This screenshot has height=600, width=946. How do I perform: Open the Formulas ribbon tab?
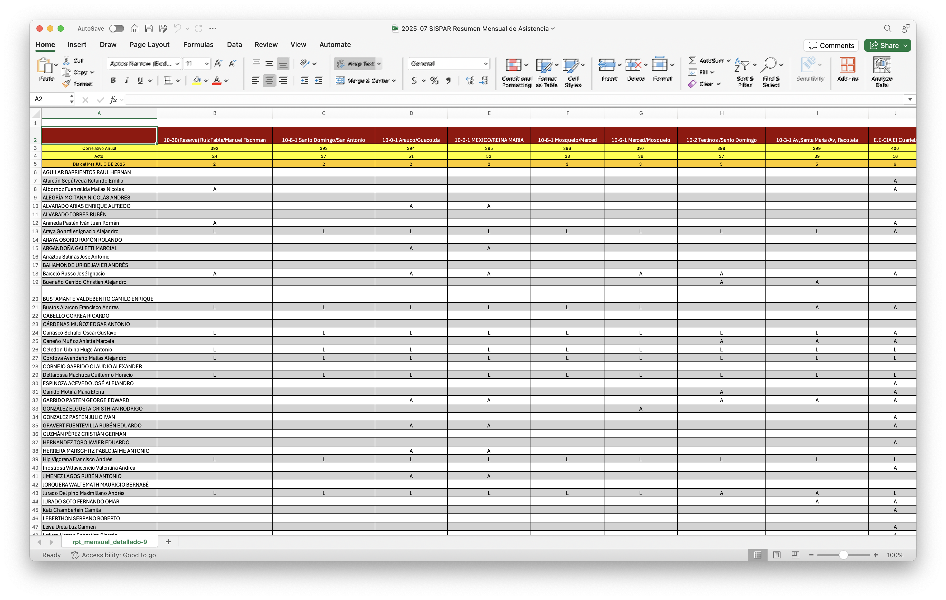[198, 45]
